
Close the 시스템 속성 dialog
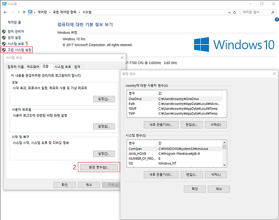click(x=122, y=58)
